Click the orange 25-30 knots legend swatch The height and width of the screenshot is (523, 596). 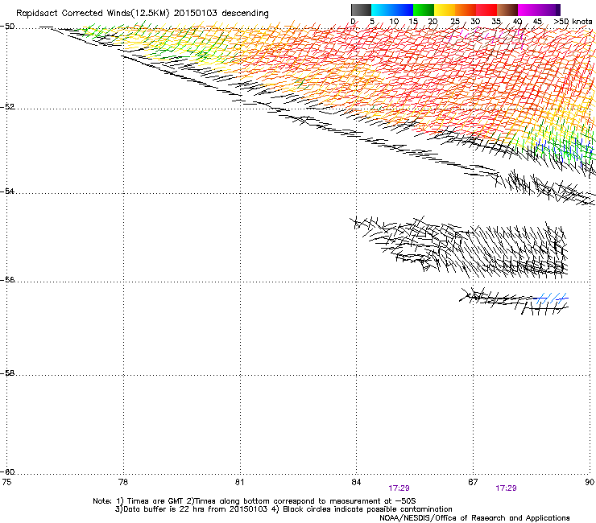coord(466,10)
